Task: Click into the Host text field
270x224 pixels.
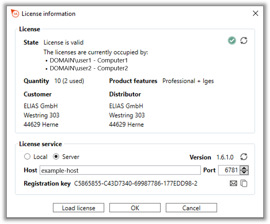Action: click(120, 170)
